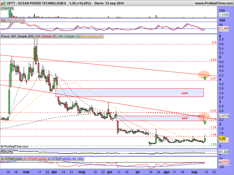Image resolution: width=234 pixels, height=175 pixels.
Task: Click the MM (Simple 50) label
Action: tap(92, 36)
